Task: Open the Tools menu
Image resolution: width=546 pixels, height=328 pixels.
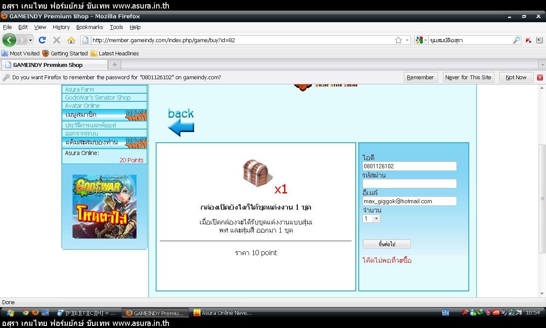Action: pyautogui.click(x=116, y=27)
